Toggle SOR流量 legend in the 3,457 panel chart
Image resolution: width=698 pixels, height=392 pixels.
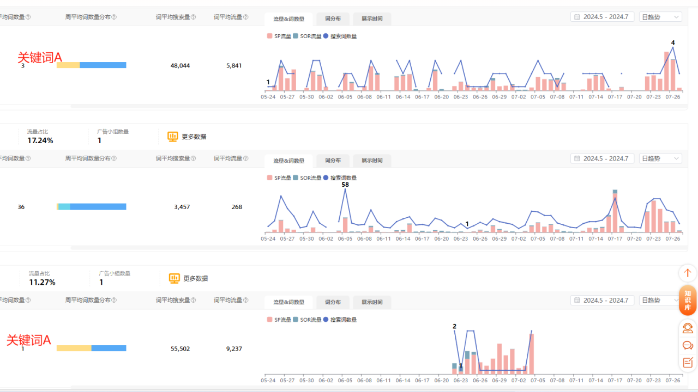pos(307,177)
